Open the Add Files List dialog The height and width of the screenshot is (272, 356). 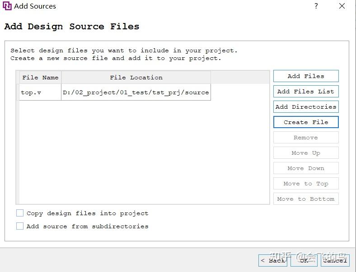click(x=306, y=92)
